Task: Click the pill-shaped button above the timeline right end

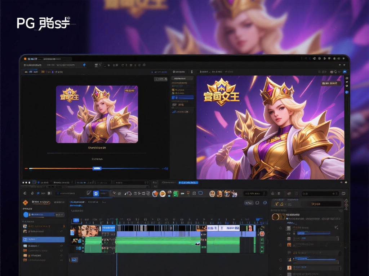Action: [x=249, y=203]
